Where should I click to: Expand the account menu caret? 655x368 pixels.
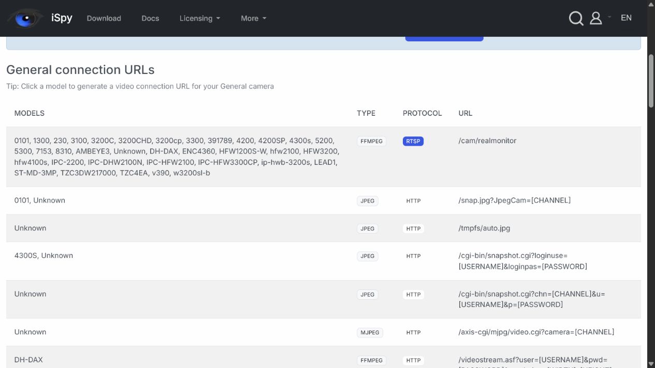pyautogui.click(x=609, y=18)
